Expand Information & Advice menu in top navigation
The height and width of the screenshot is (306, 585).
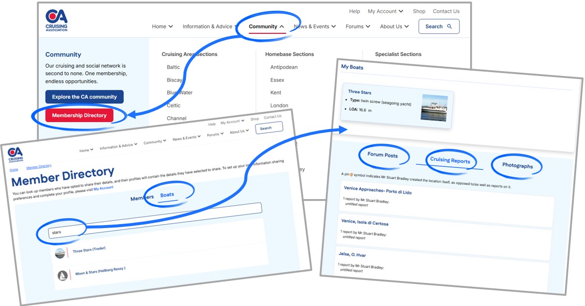tap(210, 26)
